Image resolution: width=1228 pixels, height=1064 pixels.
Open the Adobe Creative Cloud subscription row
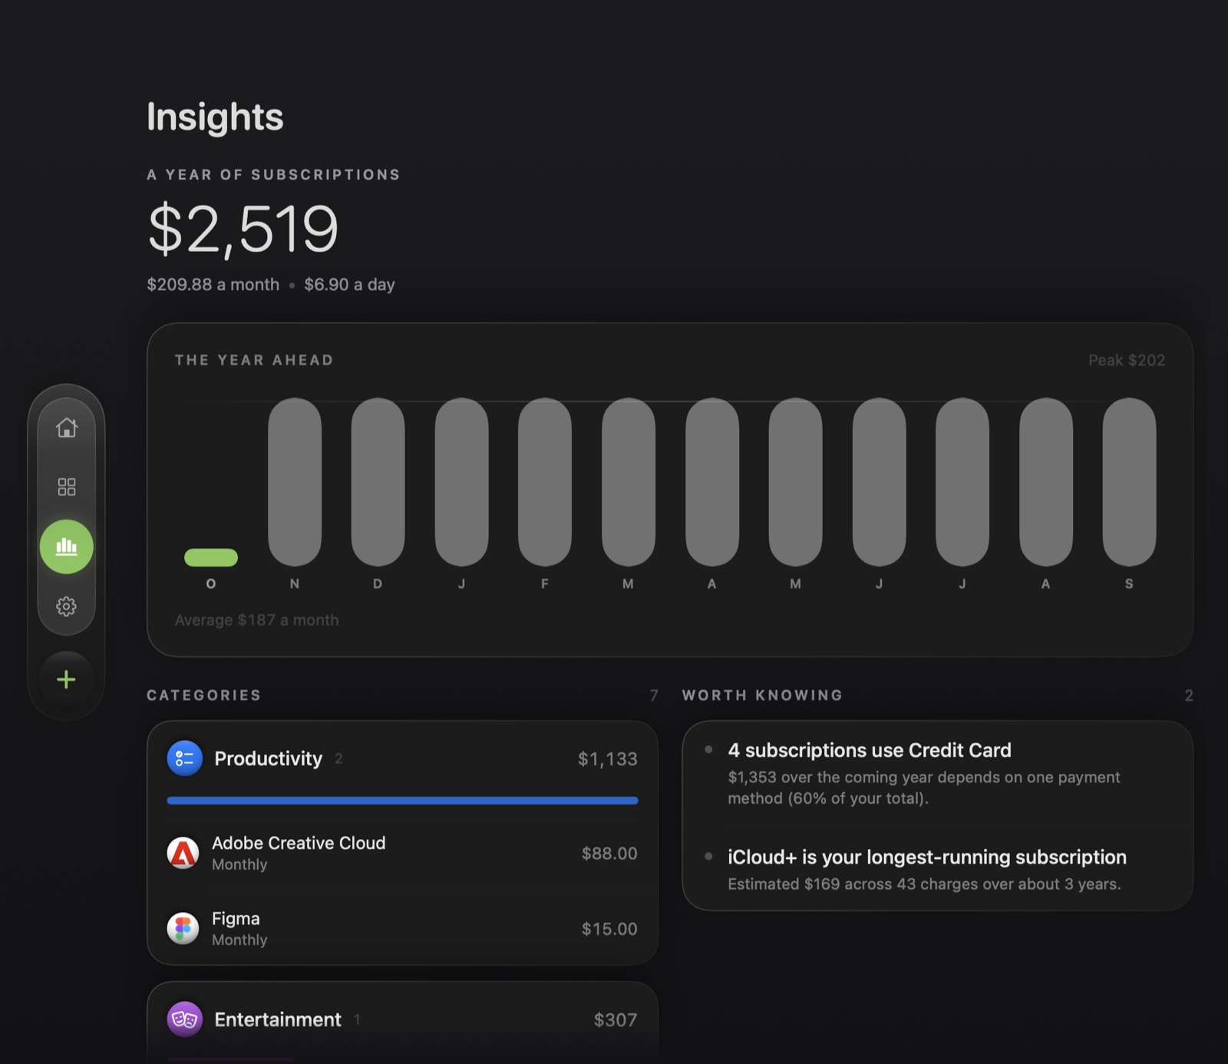click(x=402, y=853)
